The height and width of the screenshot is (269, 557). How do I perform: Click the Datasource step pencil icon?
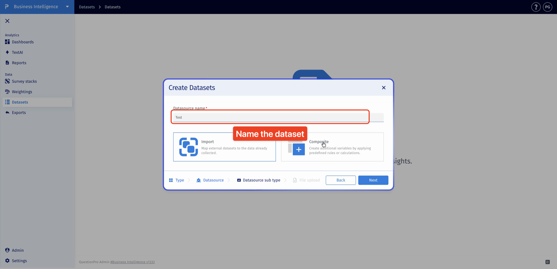(x=198, y=180)
